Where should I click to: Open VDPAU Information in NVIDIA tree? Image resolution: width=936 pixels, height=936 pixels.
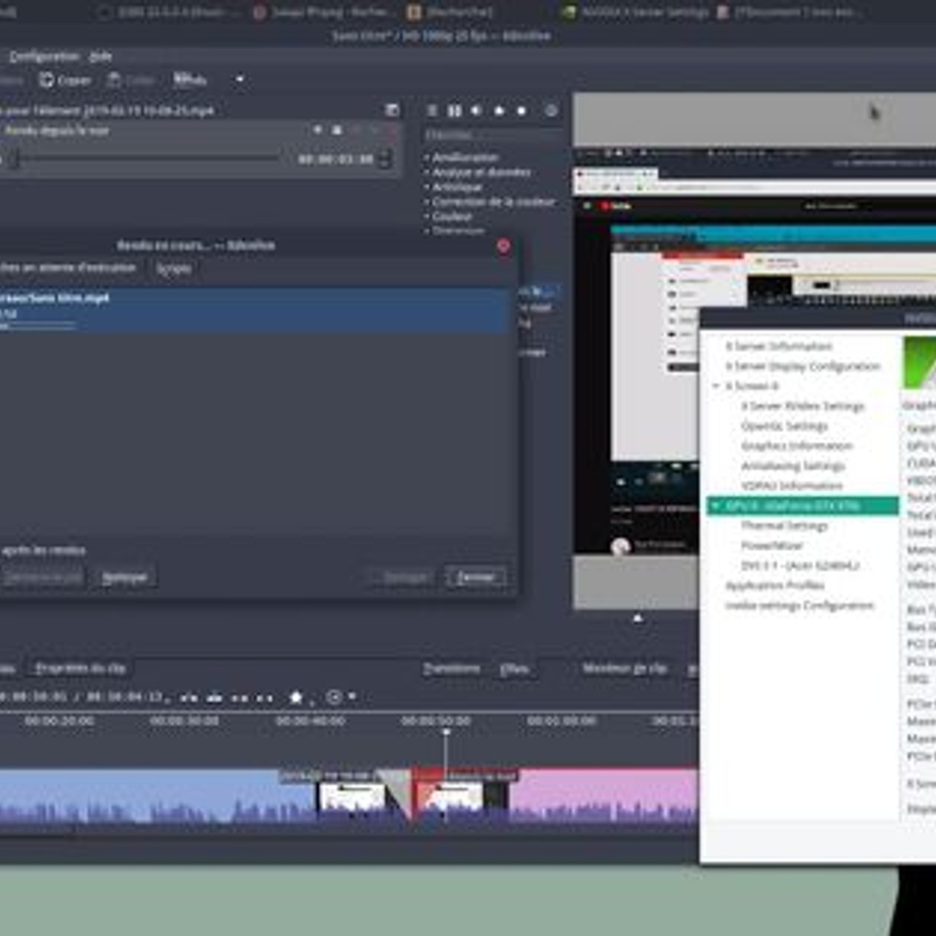point(792,486)
